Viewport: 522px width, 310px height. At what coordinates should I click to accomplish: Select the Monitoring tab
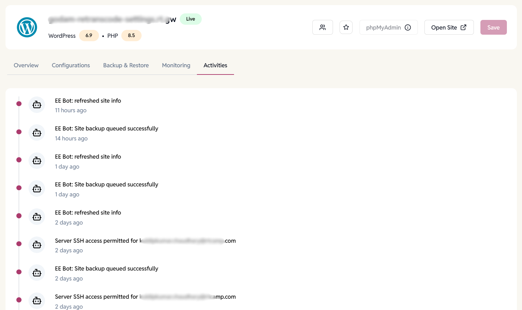coord(176,65)
